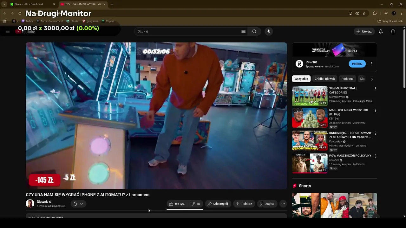This screenshot has width=406, height=228.
Task: Click the page vertical scrollbar thumb
Action: click(404, 59)
